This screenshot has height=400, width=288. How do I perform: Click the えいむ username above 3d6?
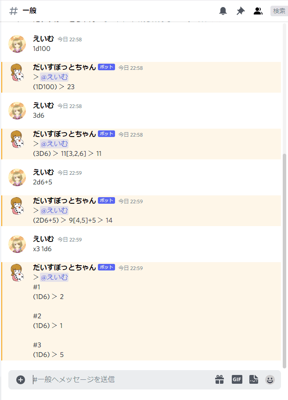point(43,105)
